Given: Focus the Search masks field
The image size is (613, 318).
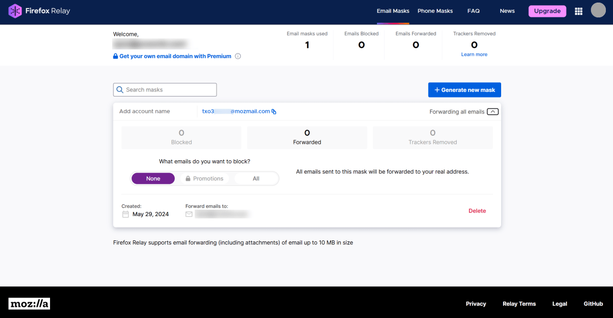Looking at the screenshot, I should 165,90.
